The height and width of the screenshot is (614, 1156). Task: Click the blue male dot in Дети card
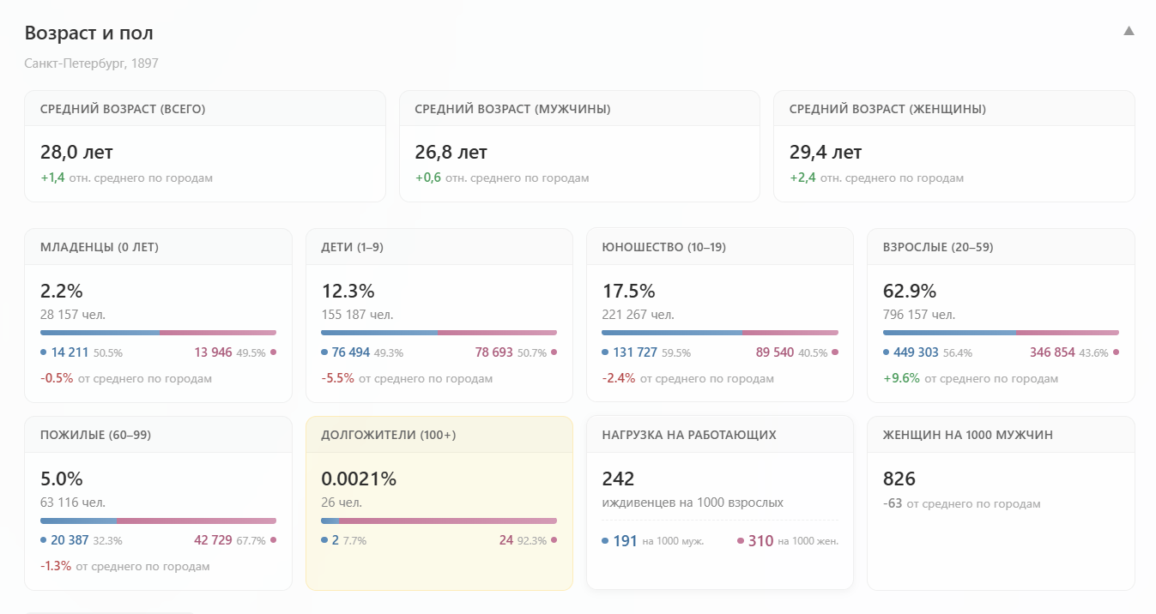tap(324, 352)
